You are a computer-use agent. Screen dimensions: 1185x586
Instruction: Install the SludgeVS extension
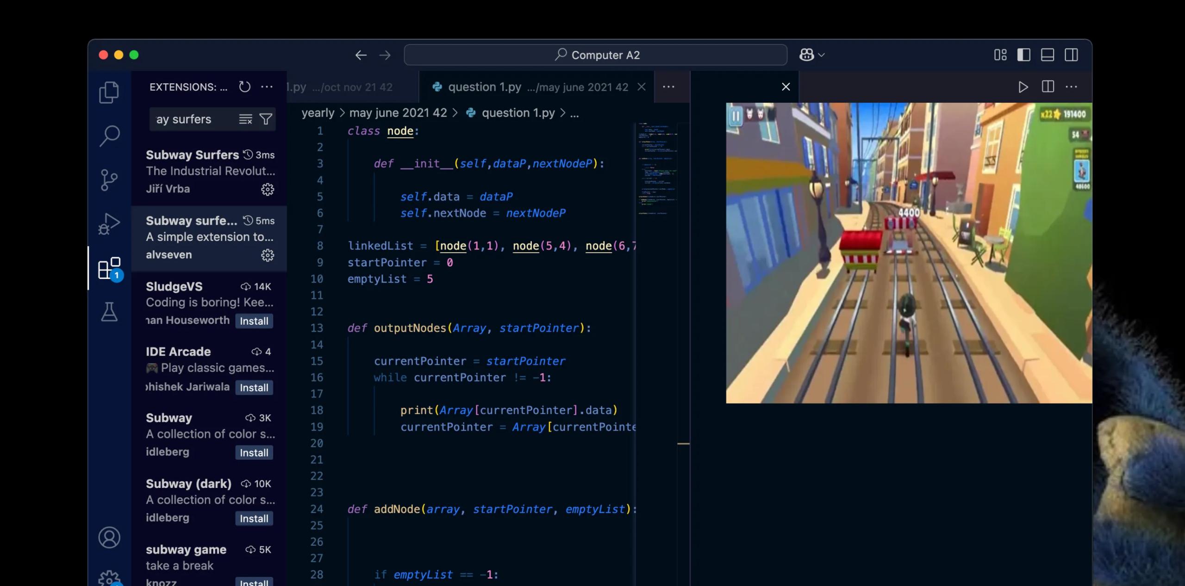click(x=254, y=321)
